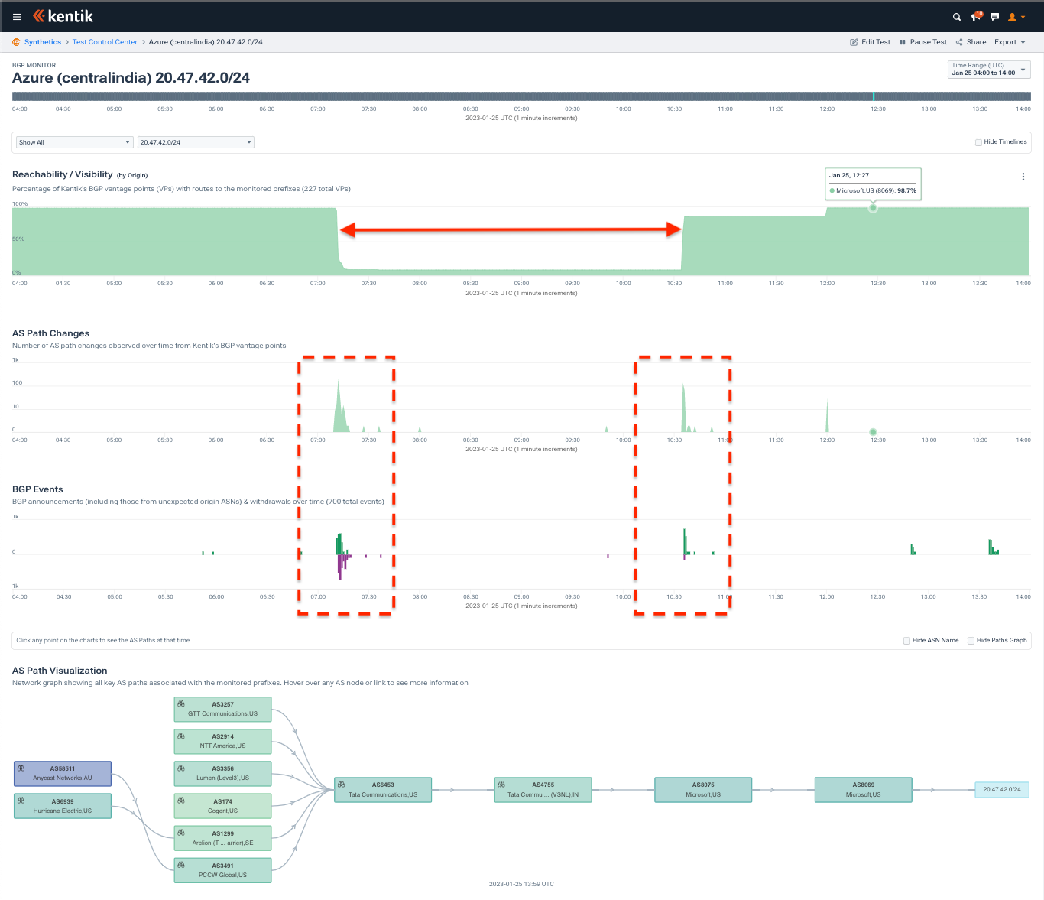The width and height of the screenshot is (1044, 900).
Task: Pause the test
Action: pos(922,42)
